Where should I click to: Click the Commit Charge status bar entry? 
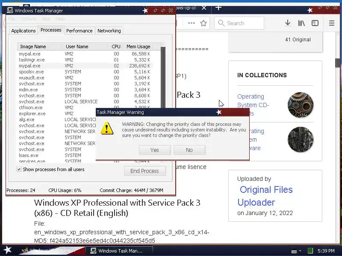(x=131, y=190)
